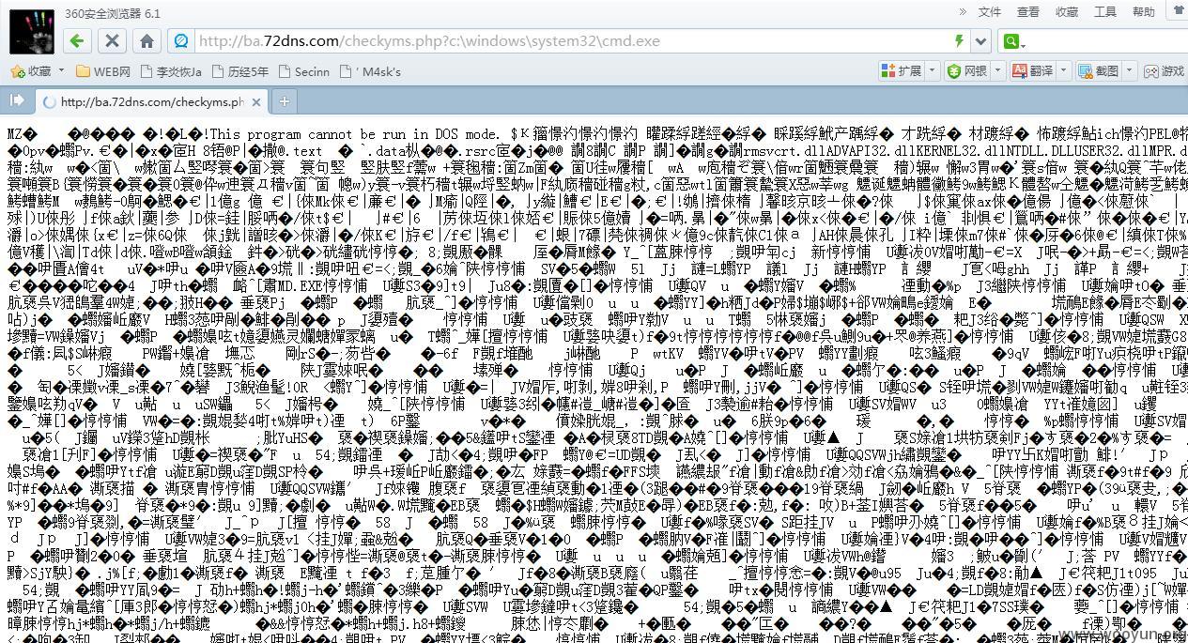
Task: Open the WEB网 bookmark folder
Action: coord(103,71)
